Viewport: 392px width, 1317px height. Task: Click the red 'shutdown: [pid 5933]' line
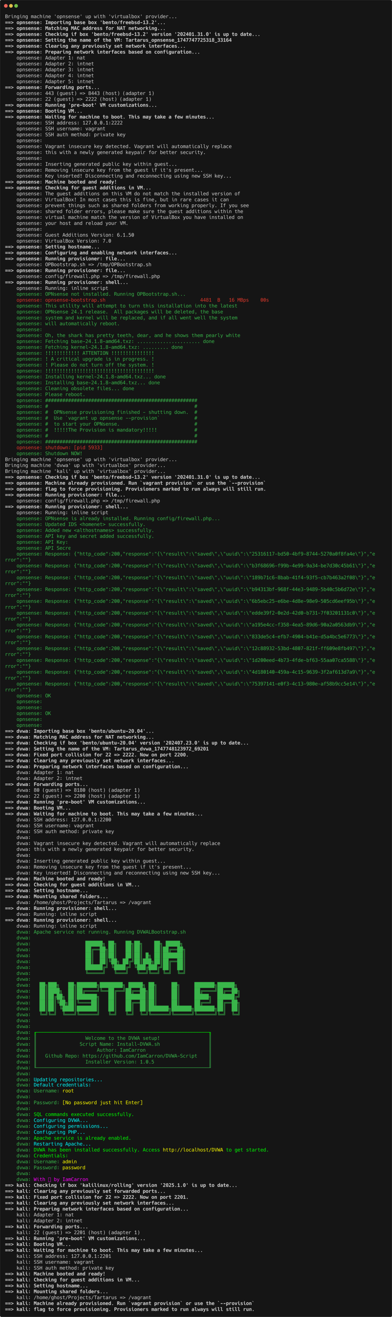point(73,447)
